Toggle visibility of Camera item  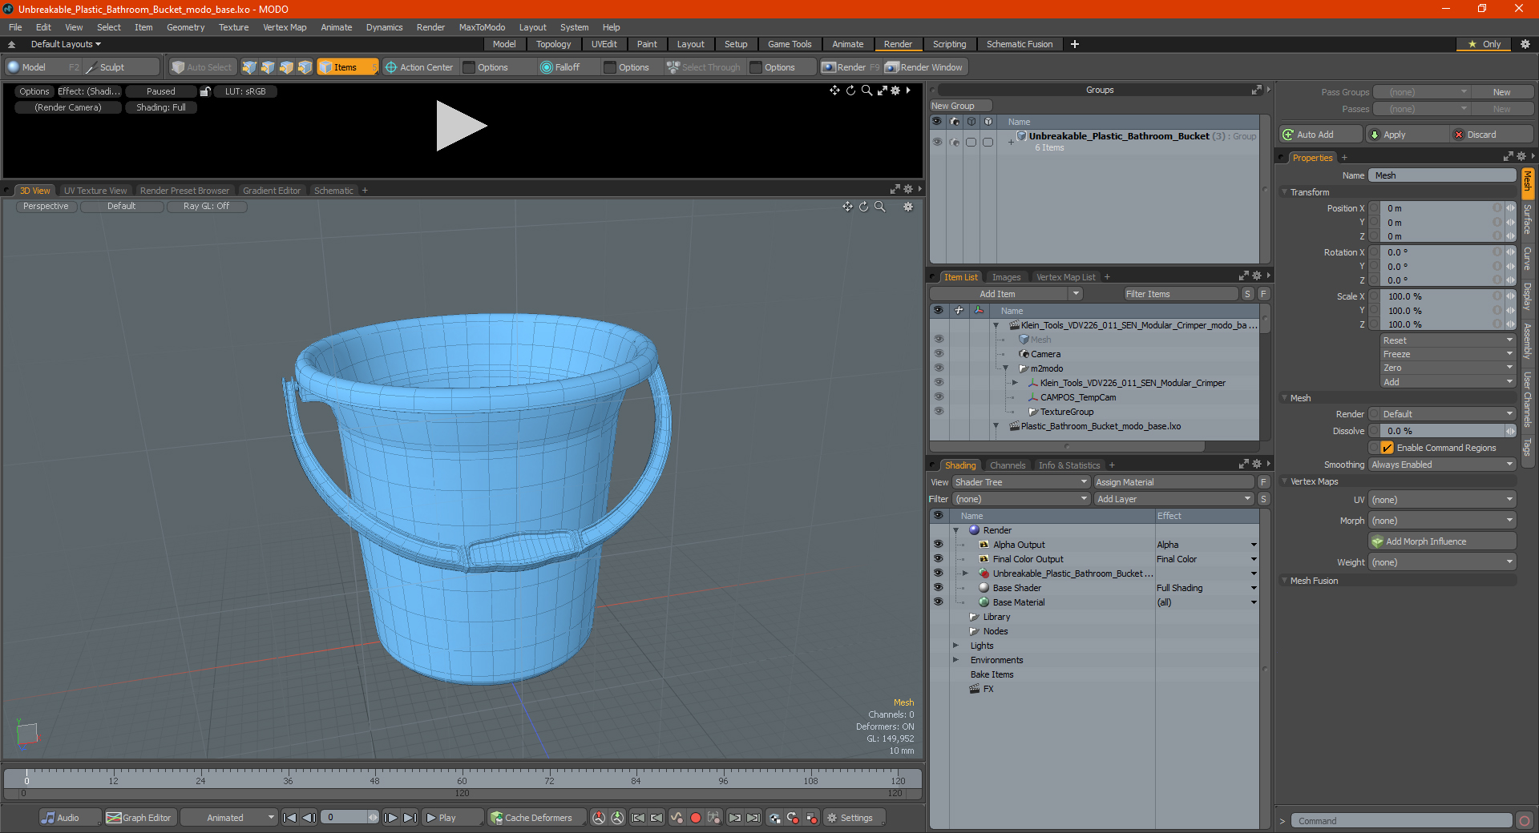(939, 354)
